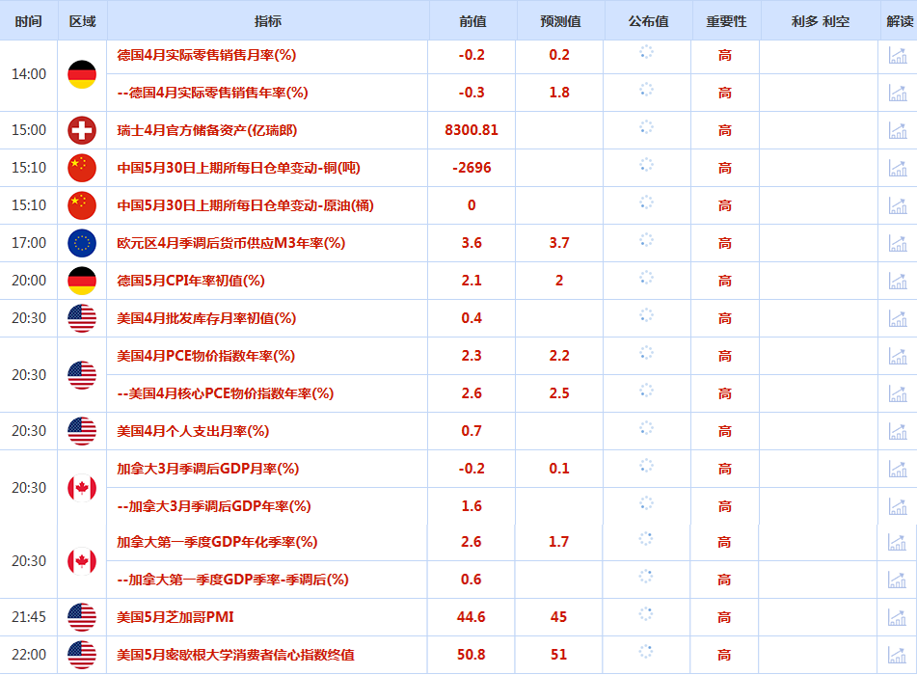Open 中国5月30日上期所每日仓单变动-铜 indicator link
The height and width of the screenshot is (675, 917).
coord(238,168)
